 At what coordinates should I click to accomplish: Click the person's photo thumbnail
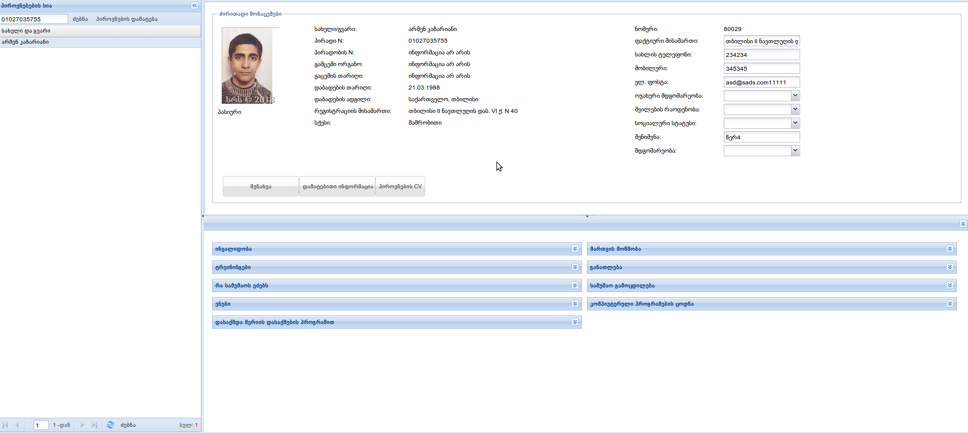[x=247, y=66]
